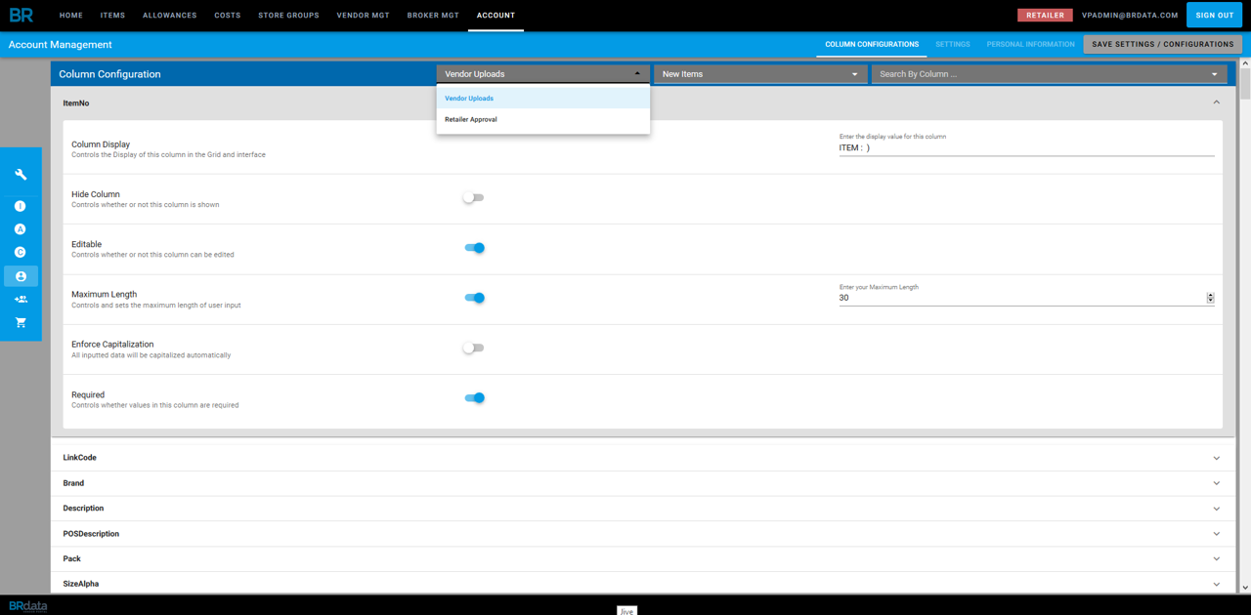
Task: Click Save Settings / Configurations button
Action: pos(1163,44)
